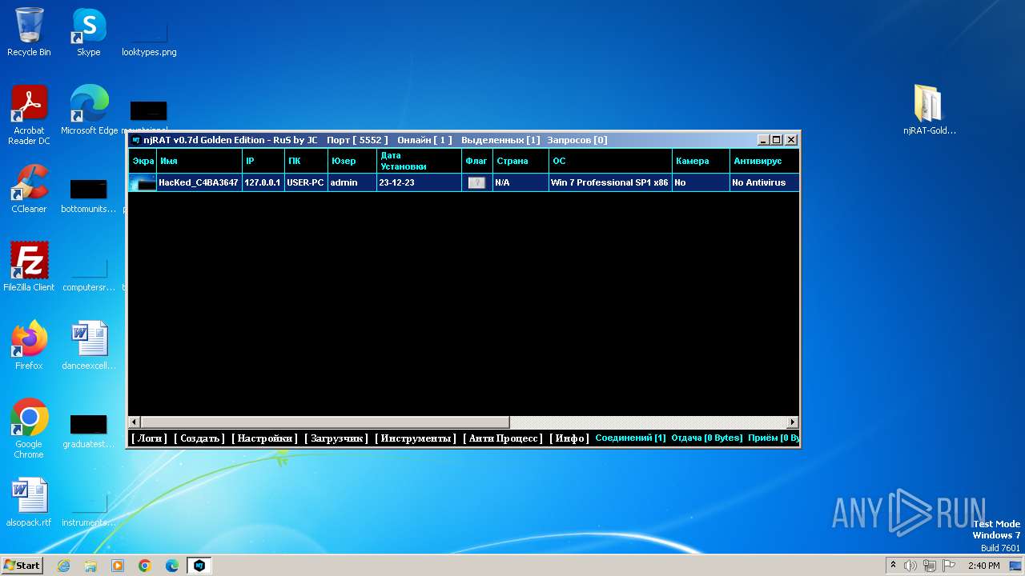Open the Создать menu
Viewport: 1025px width, 576px height.
(x=199, y=438)
